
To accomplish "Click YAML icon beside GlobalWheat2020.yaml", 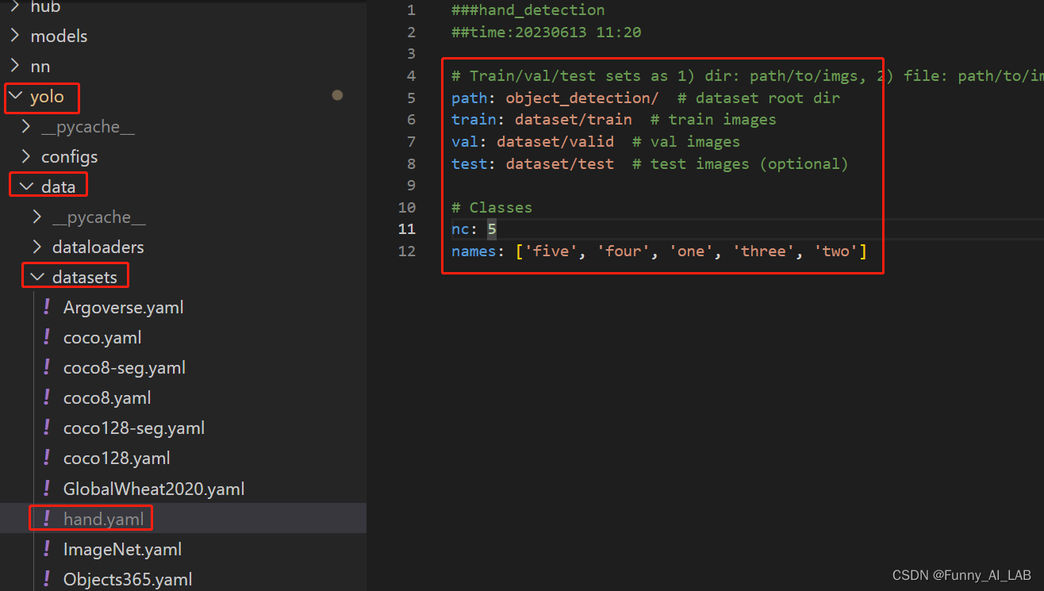I will click(x=47, y=489).
